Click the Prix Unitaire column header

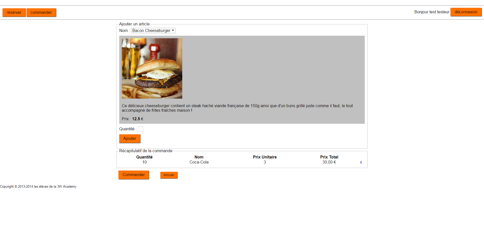tap(265, 157)
